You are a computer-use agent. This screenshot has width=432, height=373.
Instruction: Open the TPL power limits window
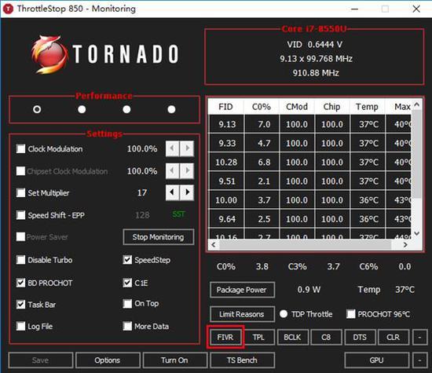[x=258, y=337]
